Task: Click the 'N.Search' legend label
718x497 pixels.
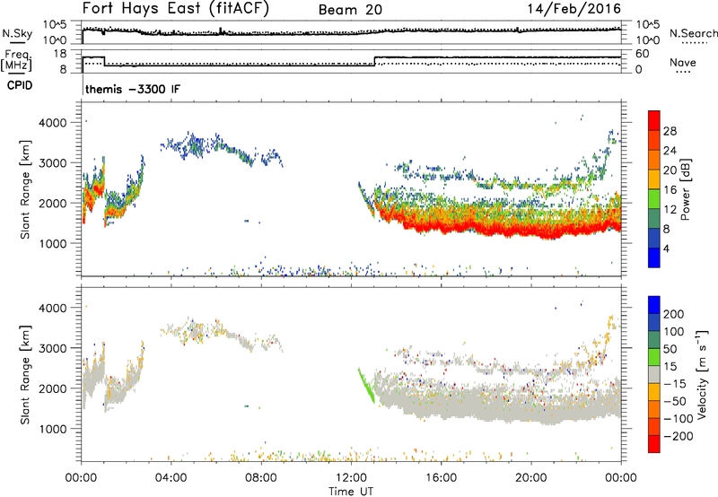Action: click(x=694, y=33)
